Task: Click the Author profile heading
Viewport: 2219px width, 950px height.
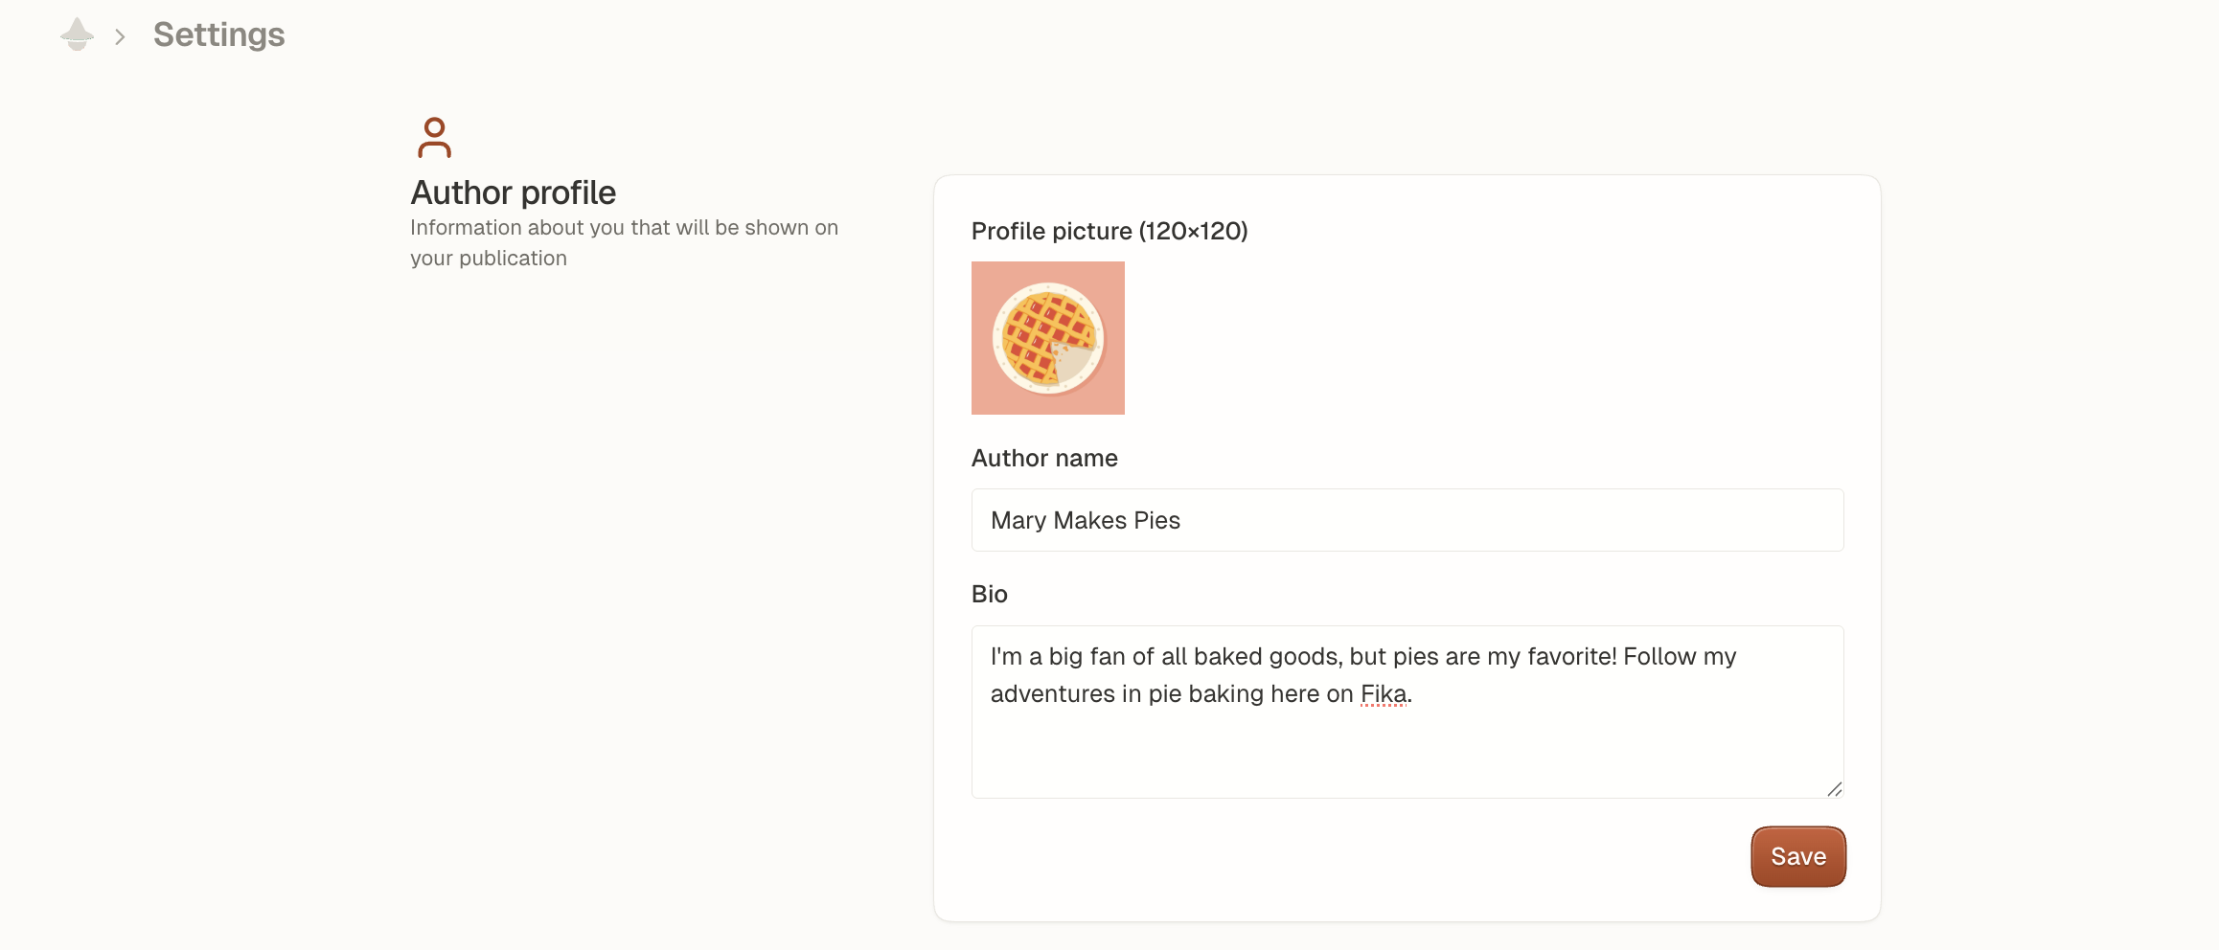Action: (514, 192)
